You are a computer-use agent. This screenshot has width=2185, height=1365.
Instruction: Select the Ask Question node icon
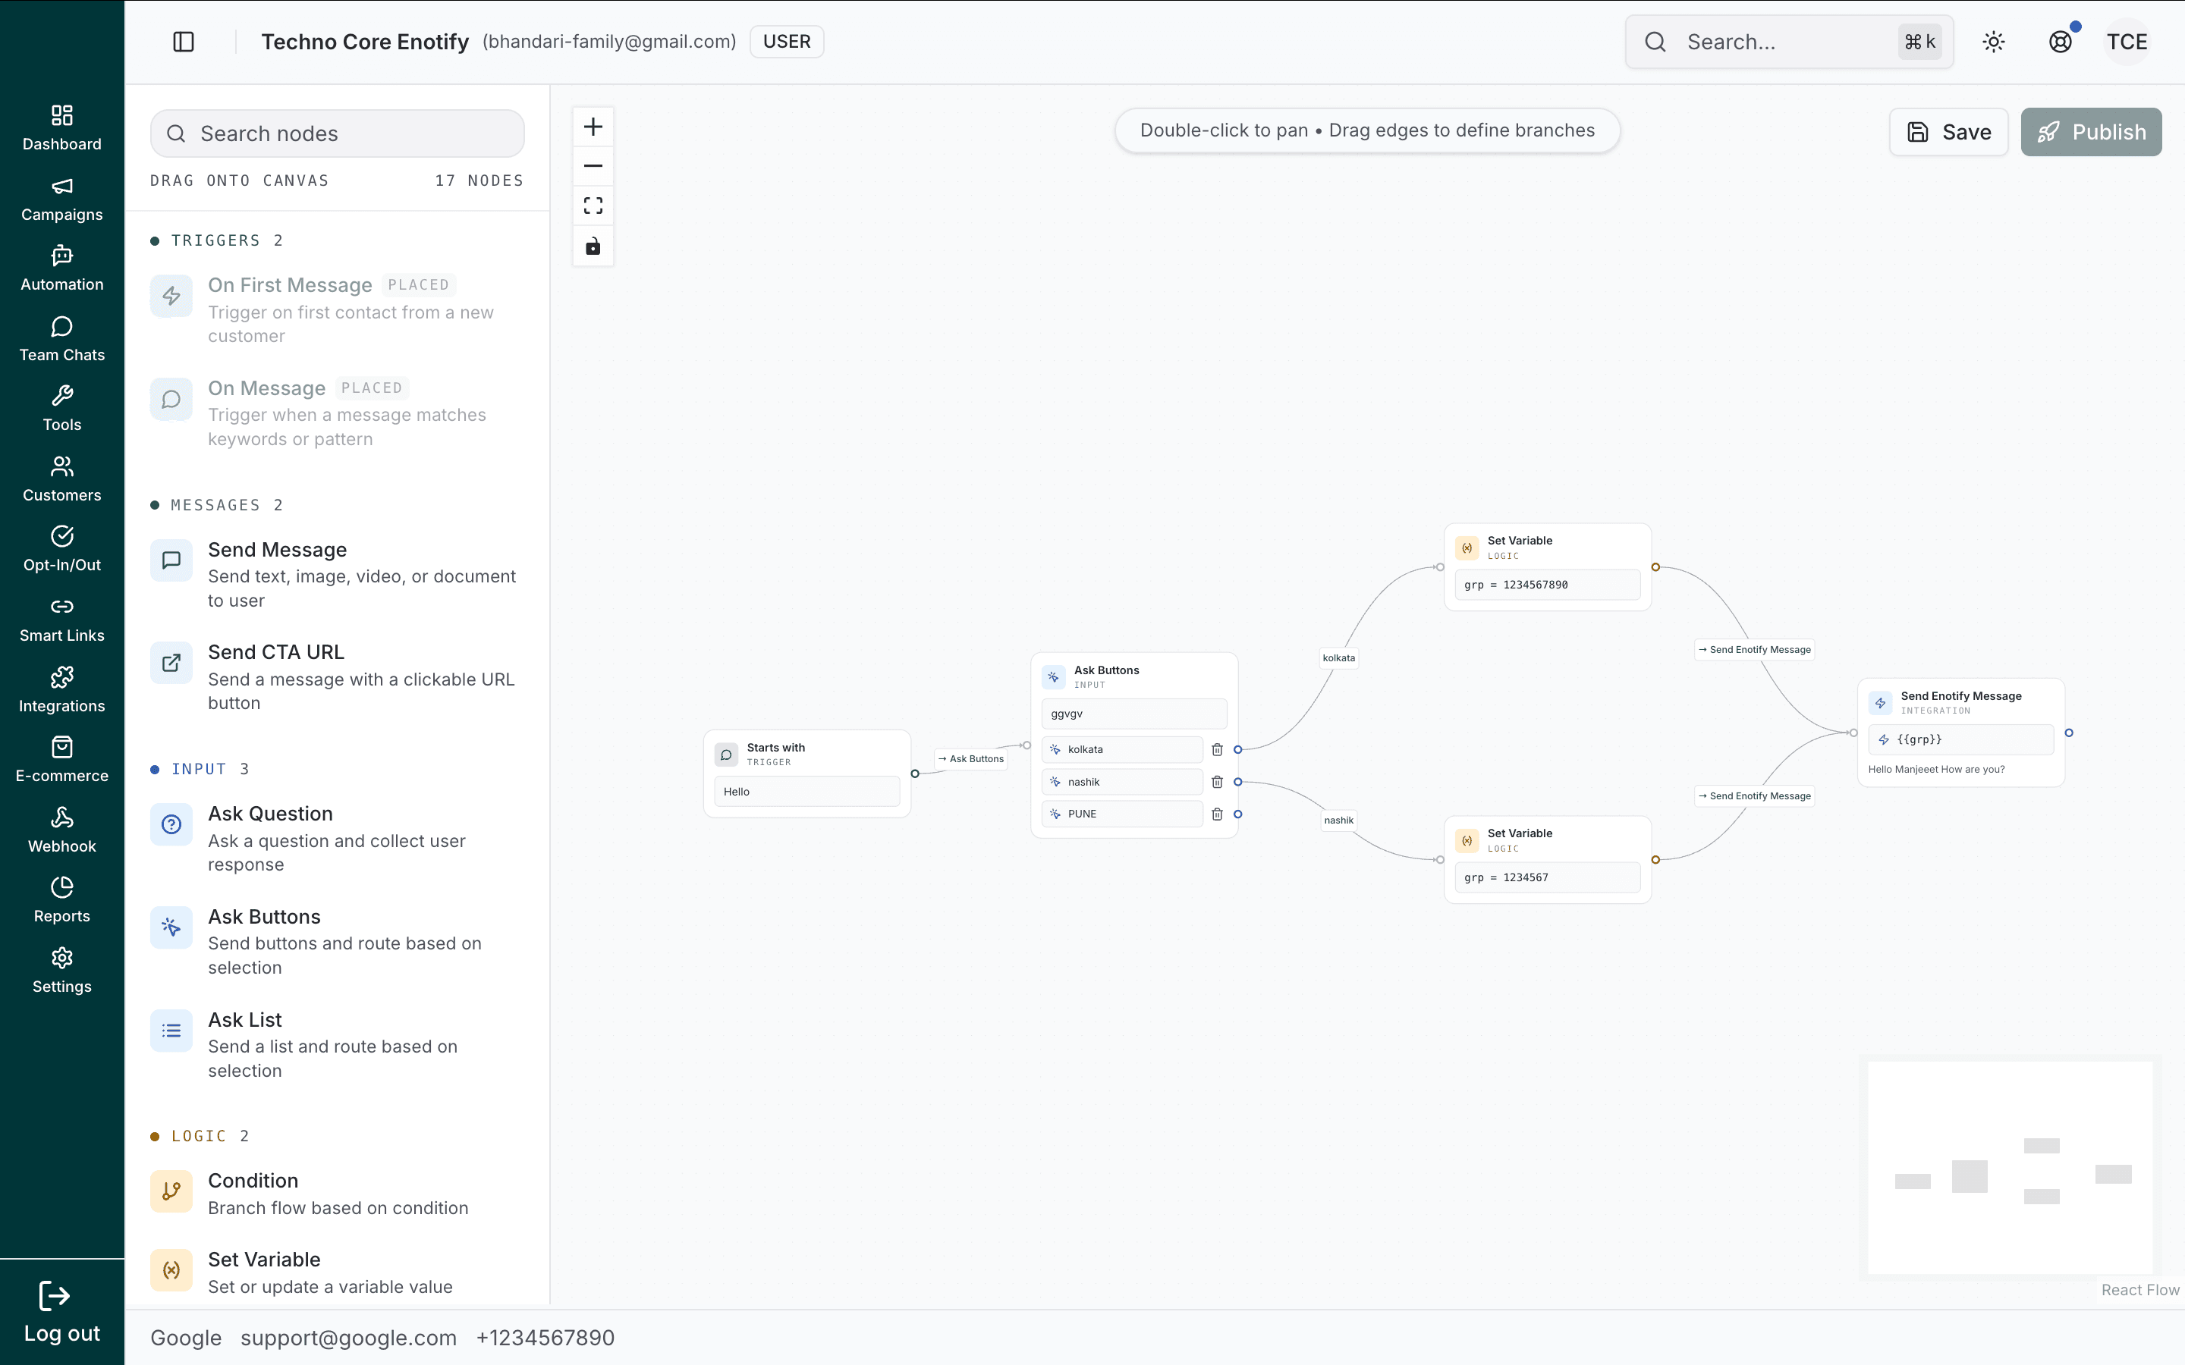pyautogui.click(x=171, y=824)
